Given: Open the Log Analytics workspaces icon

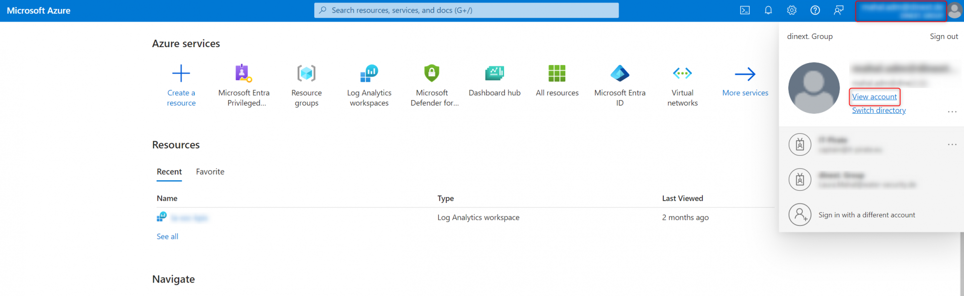Looking at the screenshot, I should pyautogui.click(x=369, y=74).
